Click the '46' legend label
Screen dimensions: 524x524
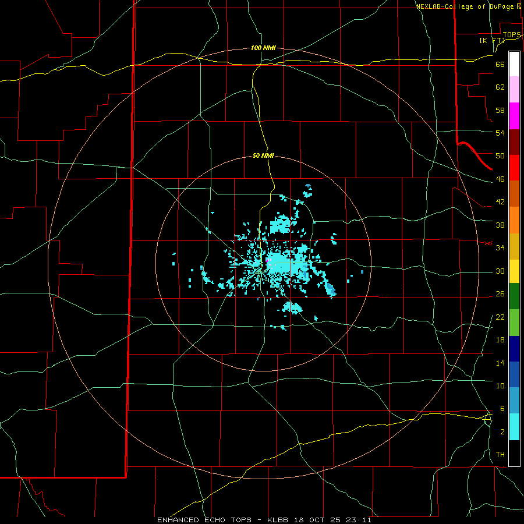pos(500,179)
